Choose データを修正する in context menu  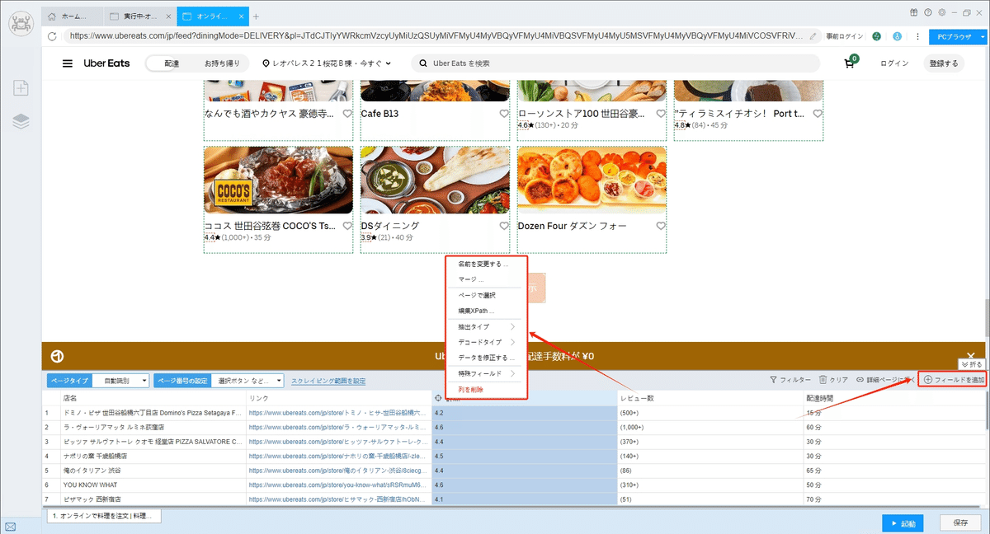pos(486,358)
